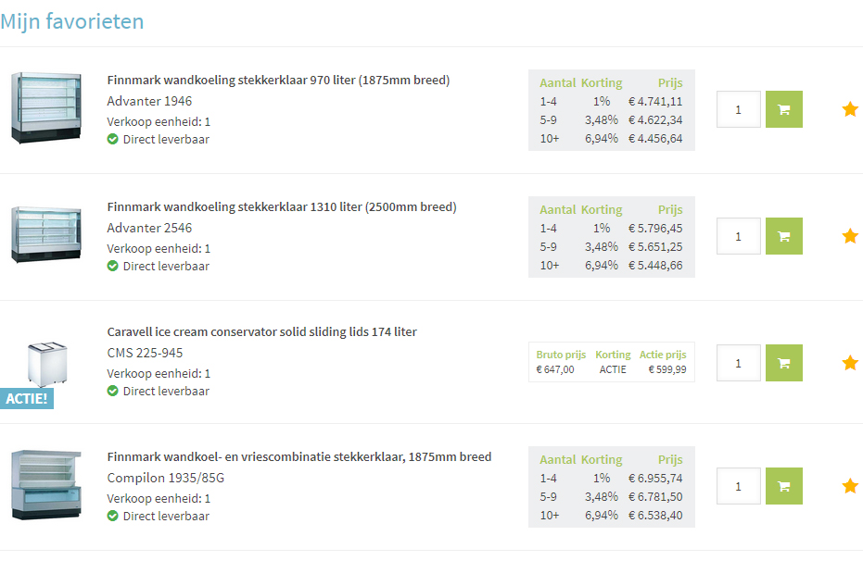Screen dimensions: 863x561
Task: Add Caravell CMS 225-945 to cart
Action: pos(784,363)
